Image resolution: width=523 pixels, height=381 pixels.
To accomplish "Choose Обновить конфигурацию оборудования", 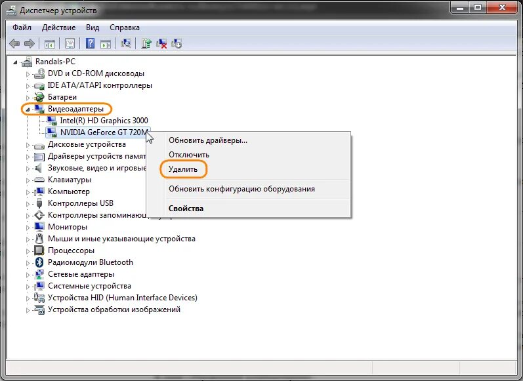I will pyautogui.click(x=249, y=189).
